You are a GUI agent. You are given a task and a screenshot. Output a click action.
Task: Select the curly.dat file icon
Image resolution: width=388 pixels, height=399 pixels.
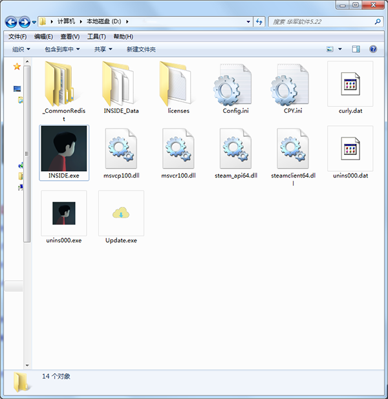click(350, 84)
